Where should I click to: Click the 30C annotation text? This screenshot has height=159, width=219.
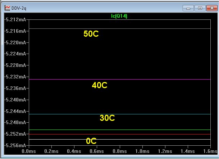coord(107,118)
